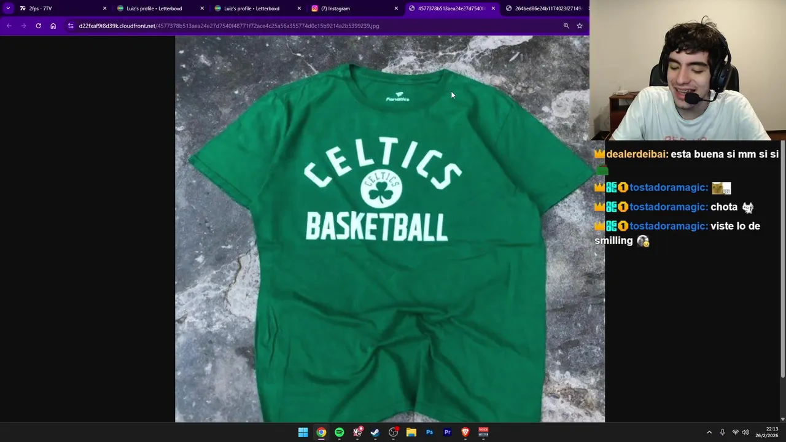786x442 pixels.
Task: Switch to first Luiz's profile Letterboxd tab
Action: 160,9
